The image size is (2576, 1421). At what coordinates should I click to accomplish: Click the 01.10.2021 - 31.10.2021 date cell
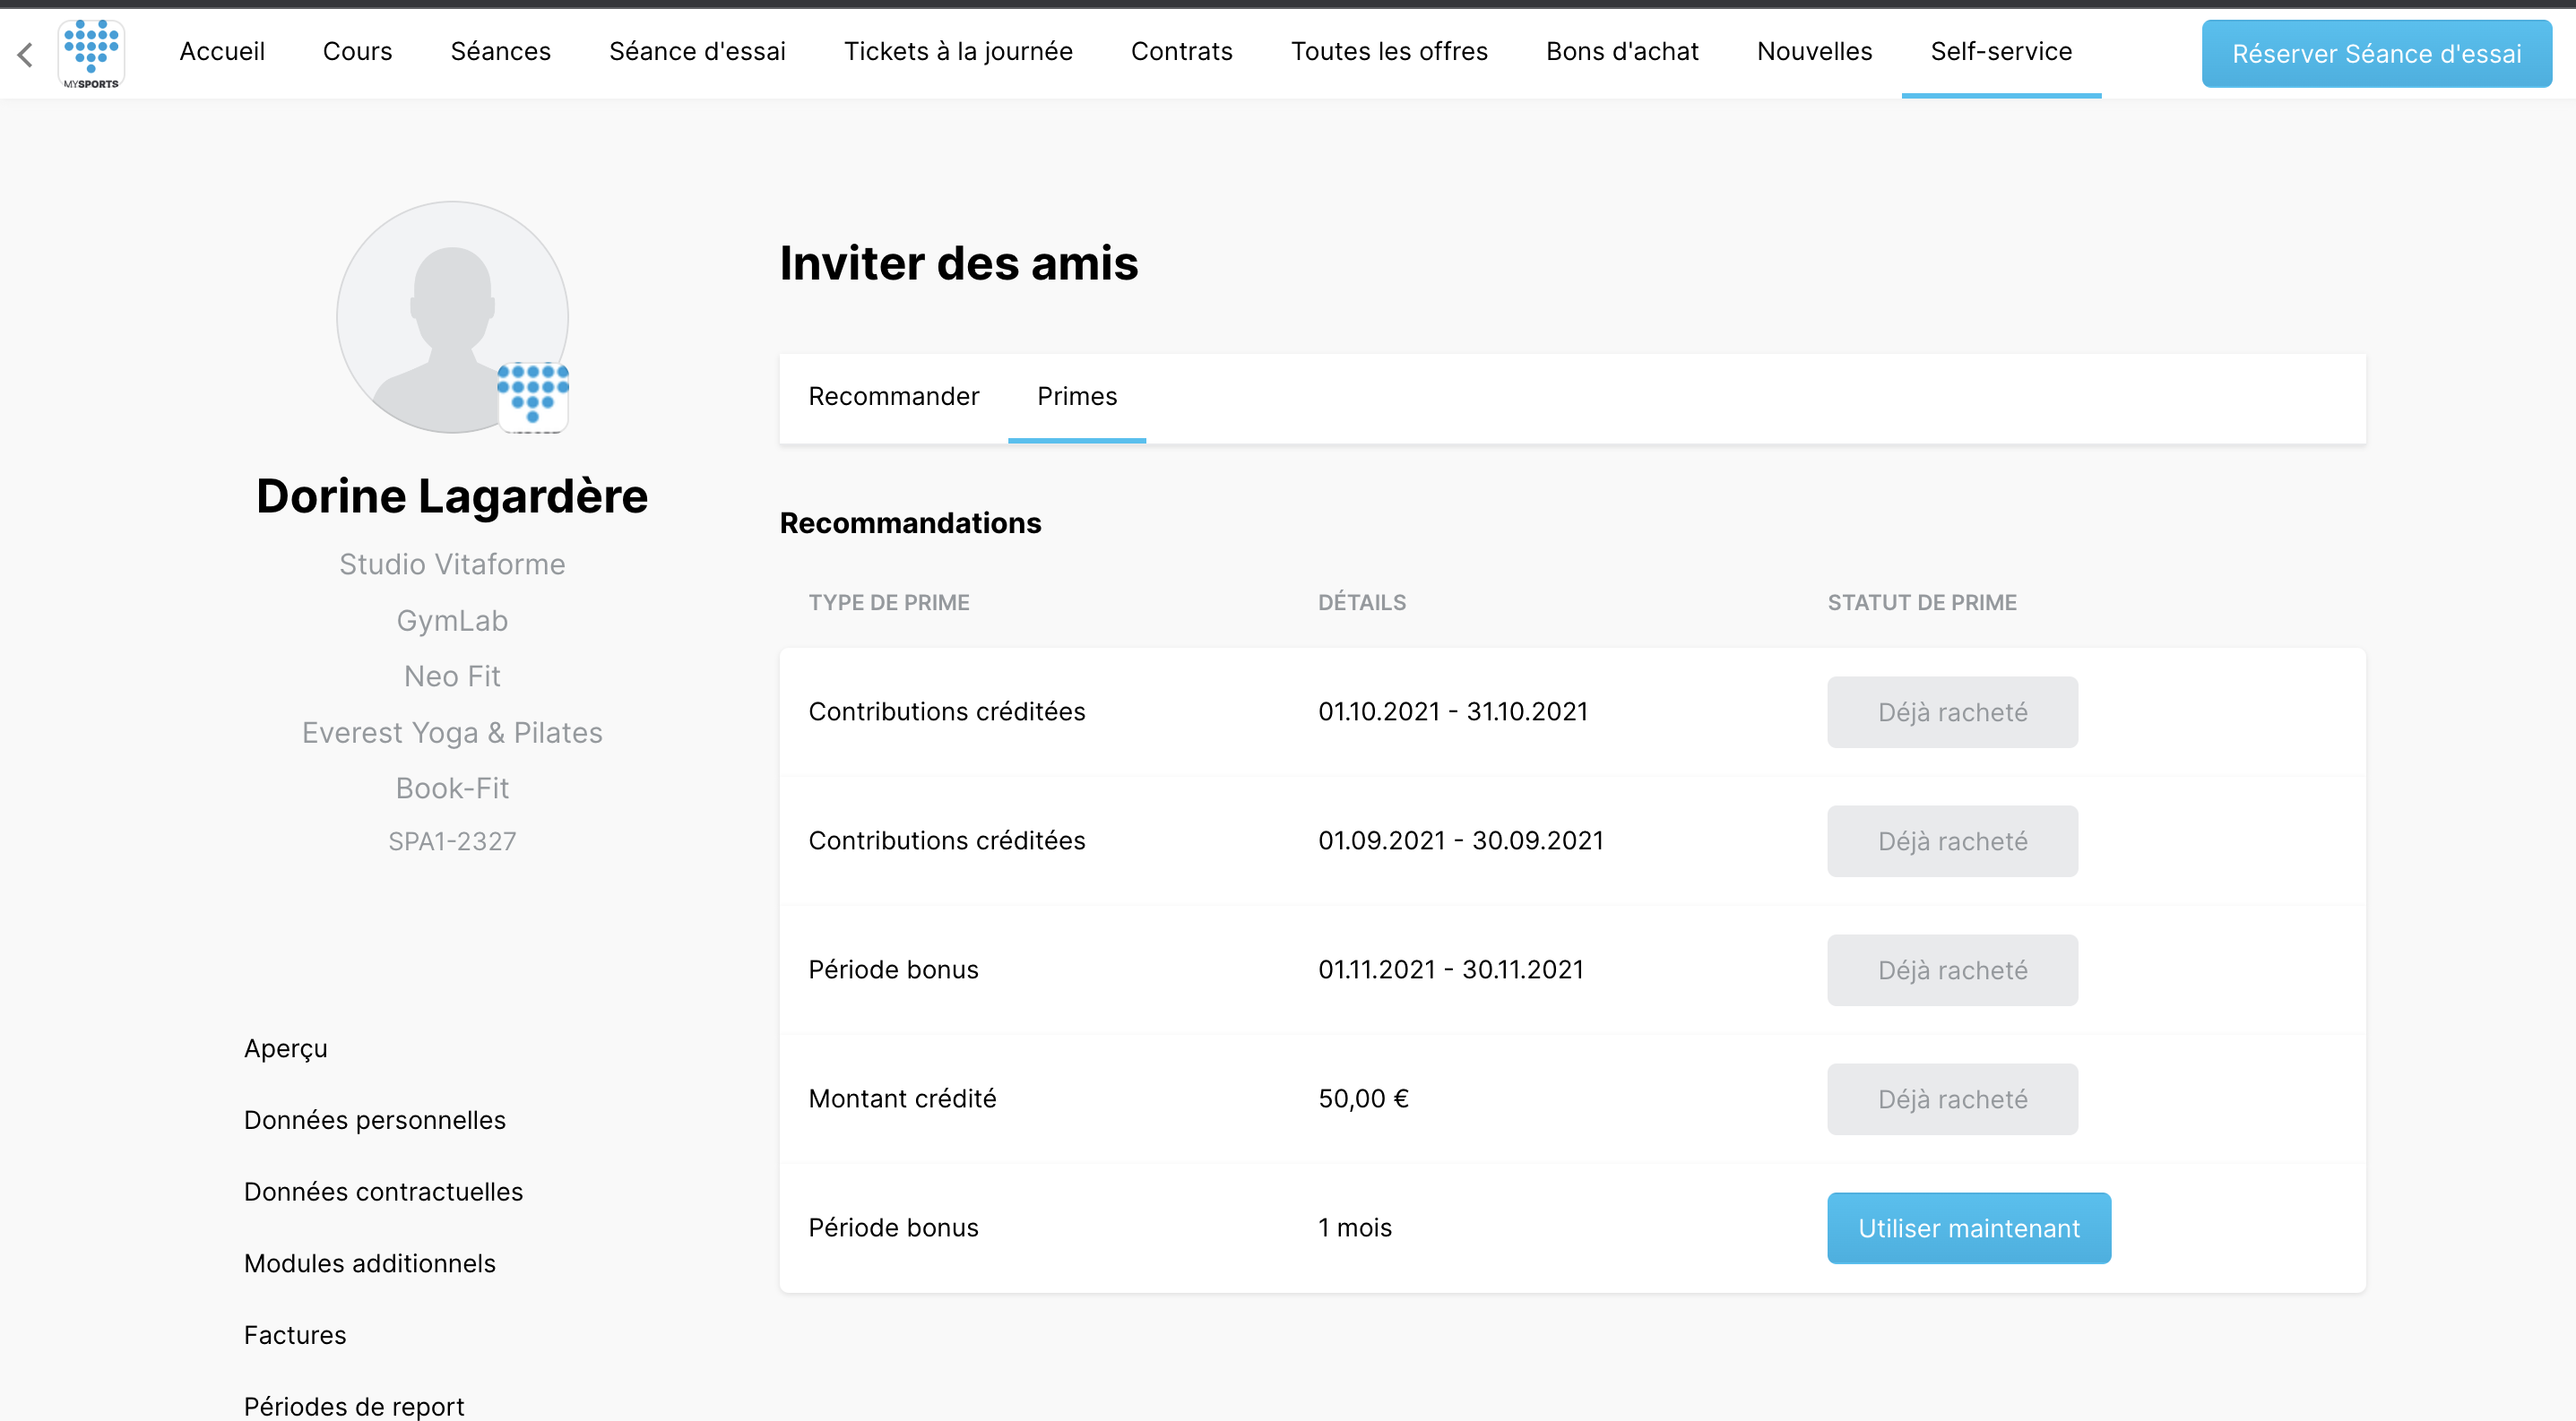tap(1453, 712)
